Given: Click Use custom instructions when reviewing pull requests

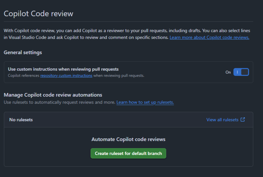Looking at the screenshot, I should pos(63,69).
